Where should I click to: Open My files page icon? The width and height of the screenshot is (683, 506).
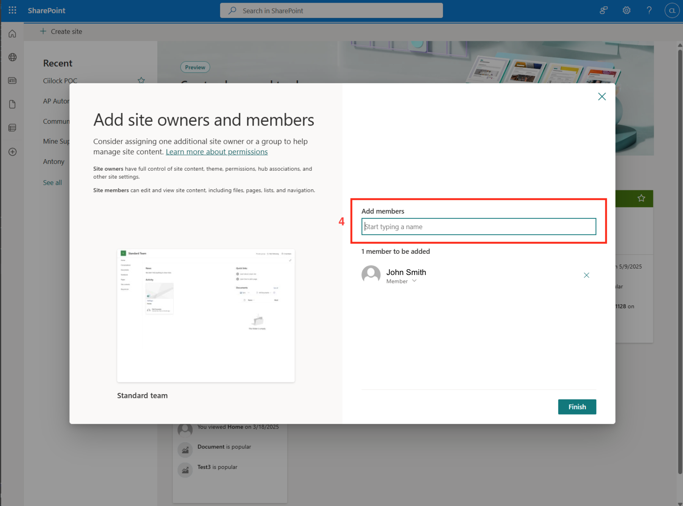click(x=13, y=104)
